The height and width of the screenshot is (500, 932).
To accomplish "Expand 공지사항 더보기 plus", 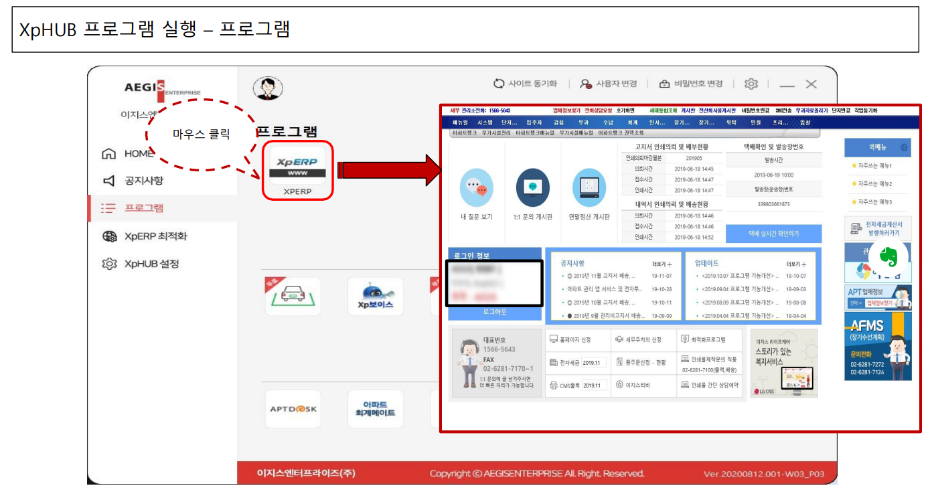I will tap(662, 264).
